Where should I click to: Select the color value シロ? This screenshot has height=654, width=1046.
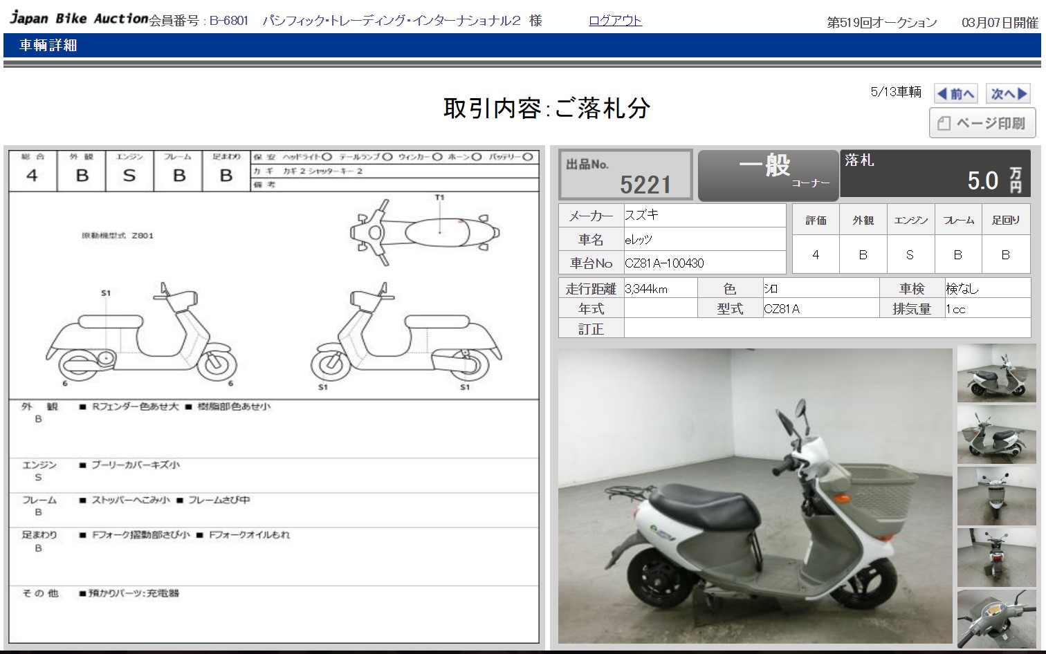pyautogui.click(x=771, y=289)
